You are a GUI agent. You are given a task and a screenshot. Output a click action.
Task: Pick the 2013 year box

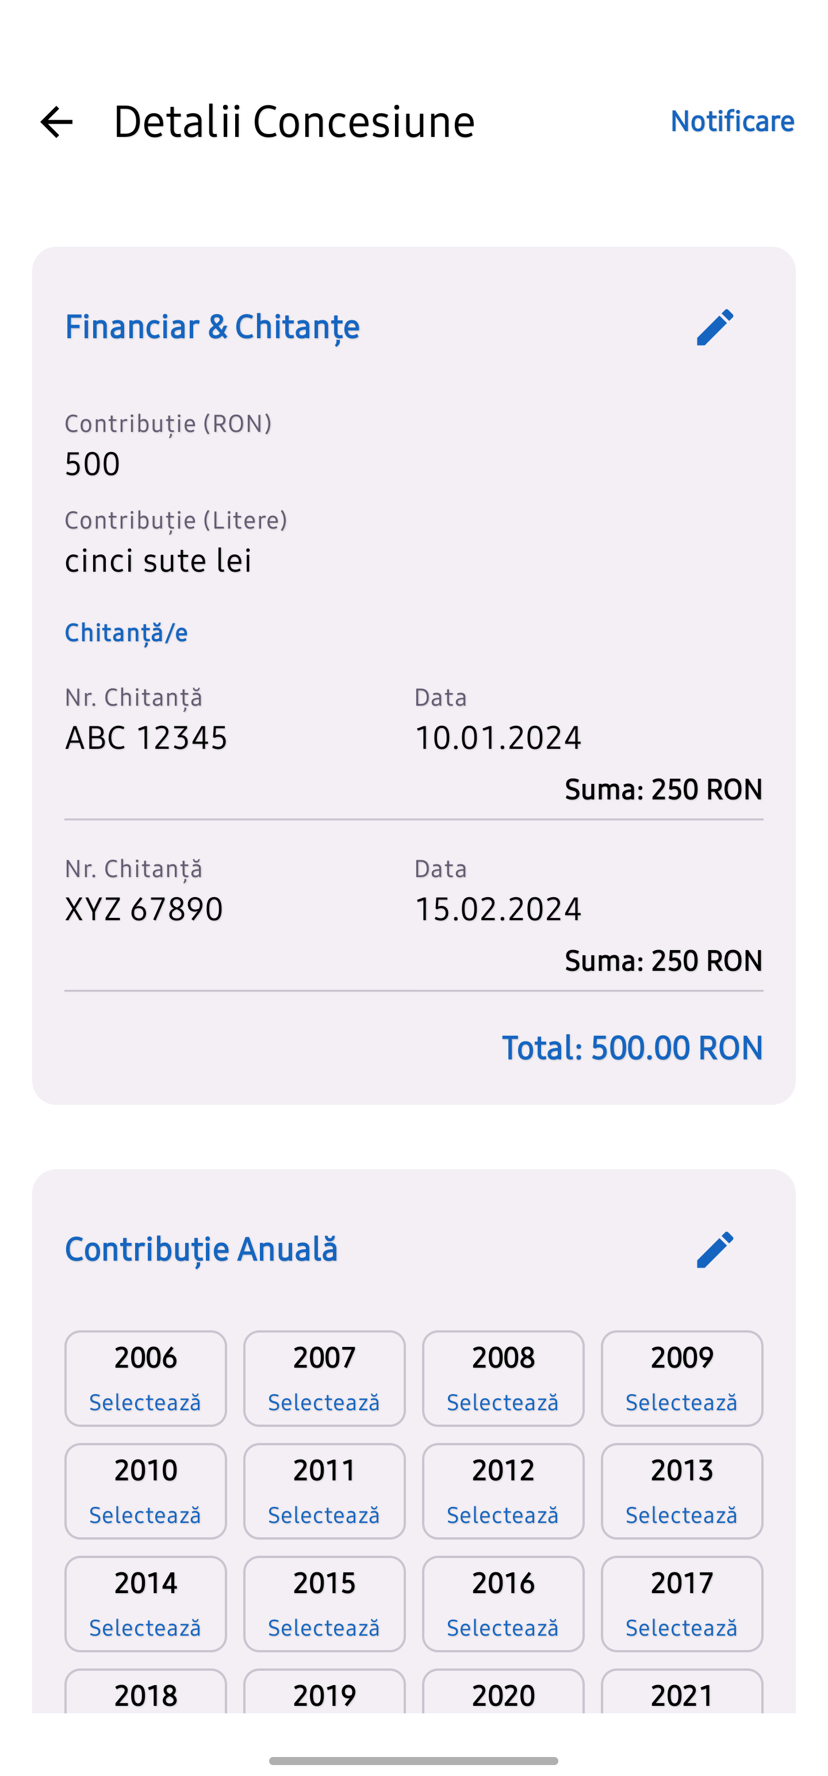click(x=681, y=1491)
